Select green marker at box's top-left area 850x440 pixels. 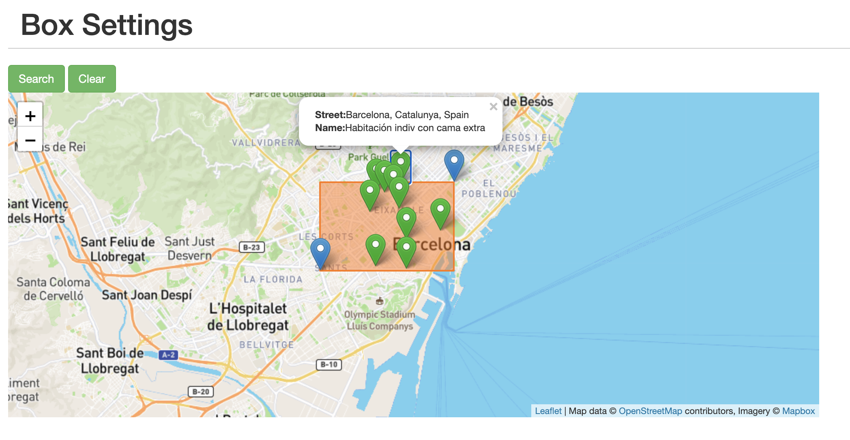369,191
